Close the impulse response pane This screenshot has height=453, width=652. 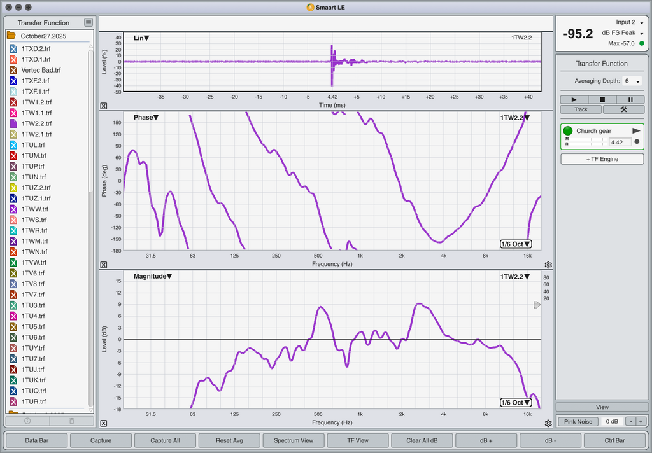[104, 106]
